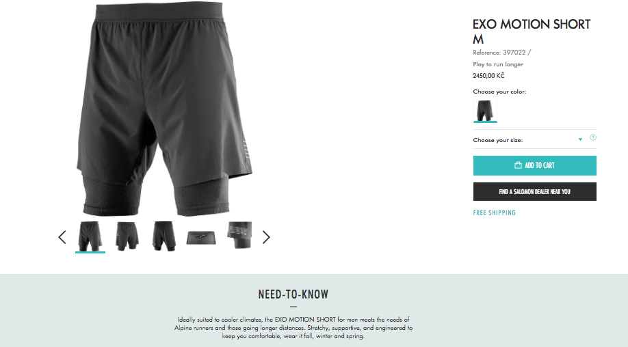Click the Reference 397022 text
Screen dimensions: 628x347
coord(502,53)
